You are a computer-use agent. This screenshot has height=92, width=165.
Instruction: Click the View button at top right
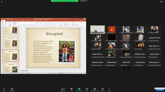point(162,2)
